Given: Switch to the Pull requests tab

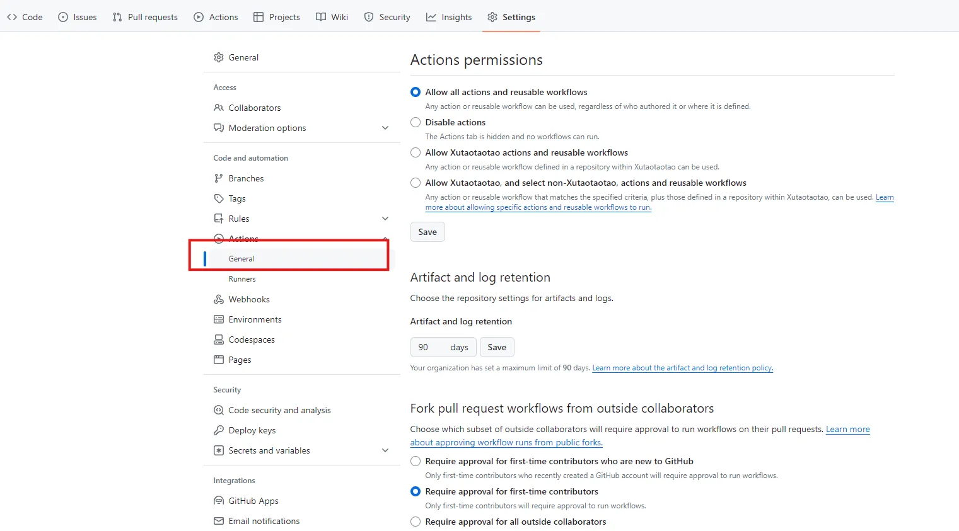Looking at the screenshot, I should pos(145,17).
